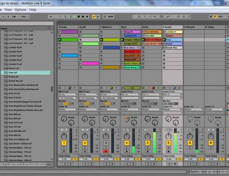This screenshot has width=229, height=176.
Task: Set Synth track monitor to Auto
Action: pyautogui.click(x=87, y=103)
